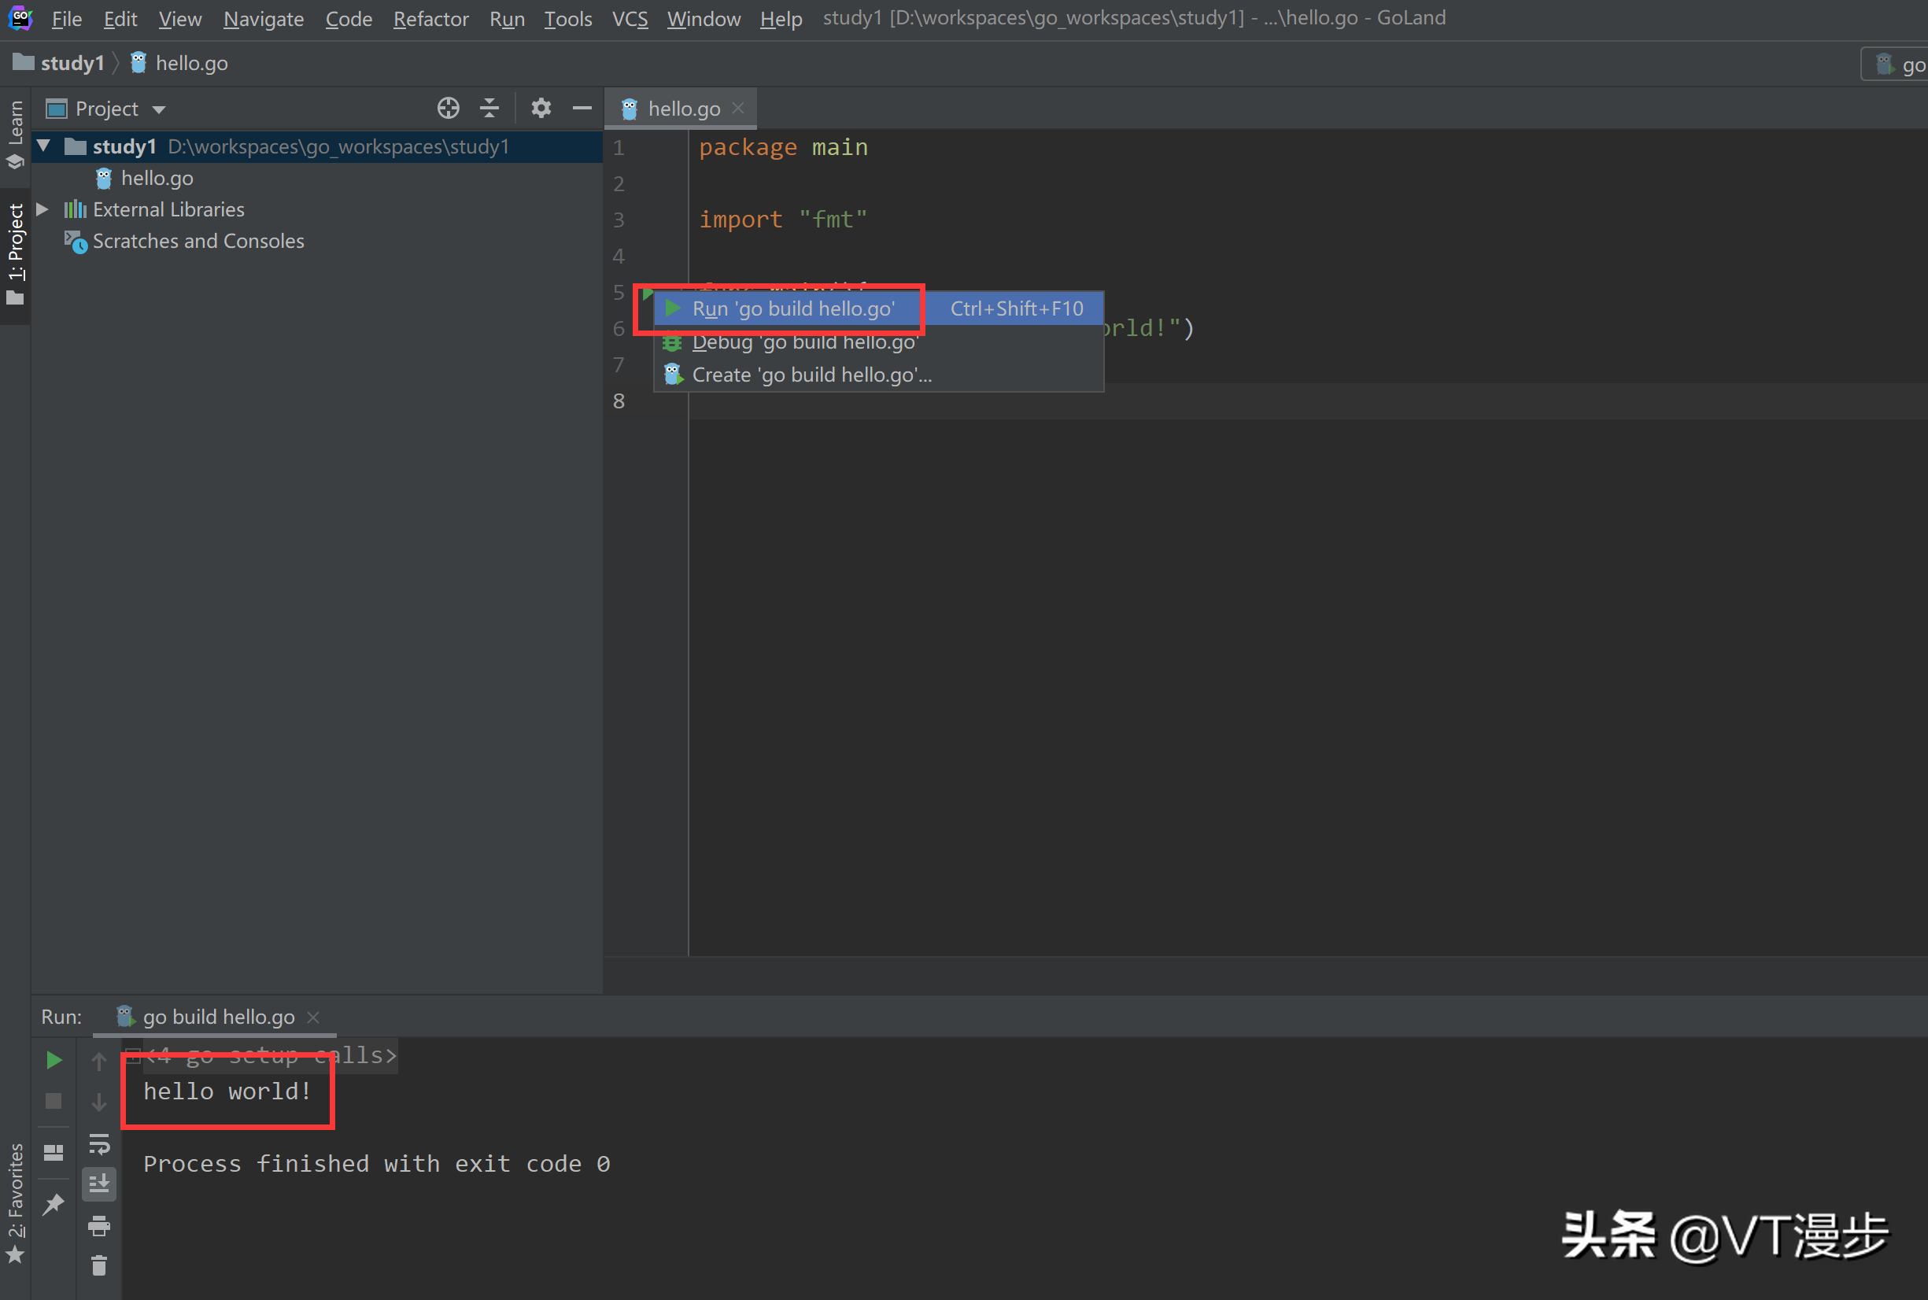Open the Refactor menu
Viewport: 1928px width, 1300px height.
point(430,18)
